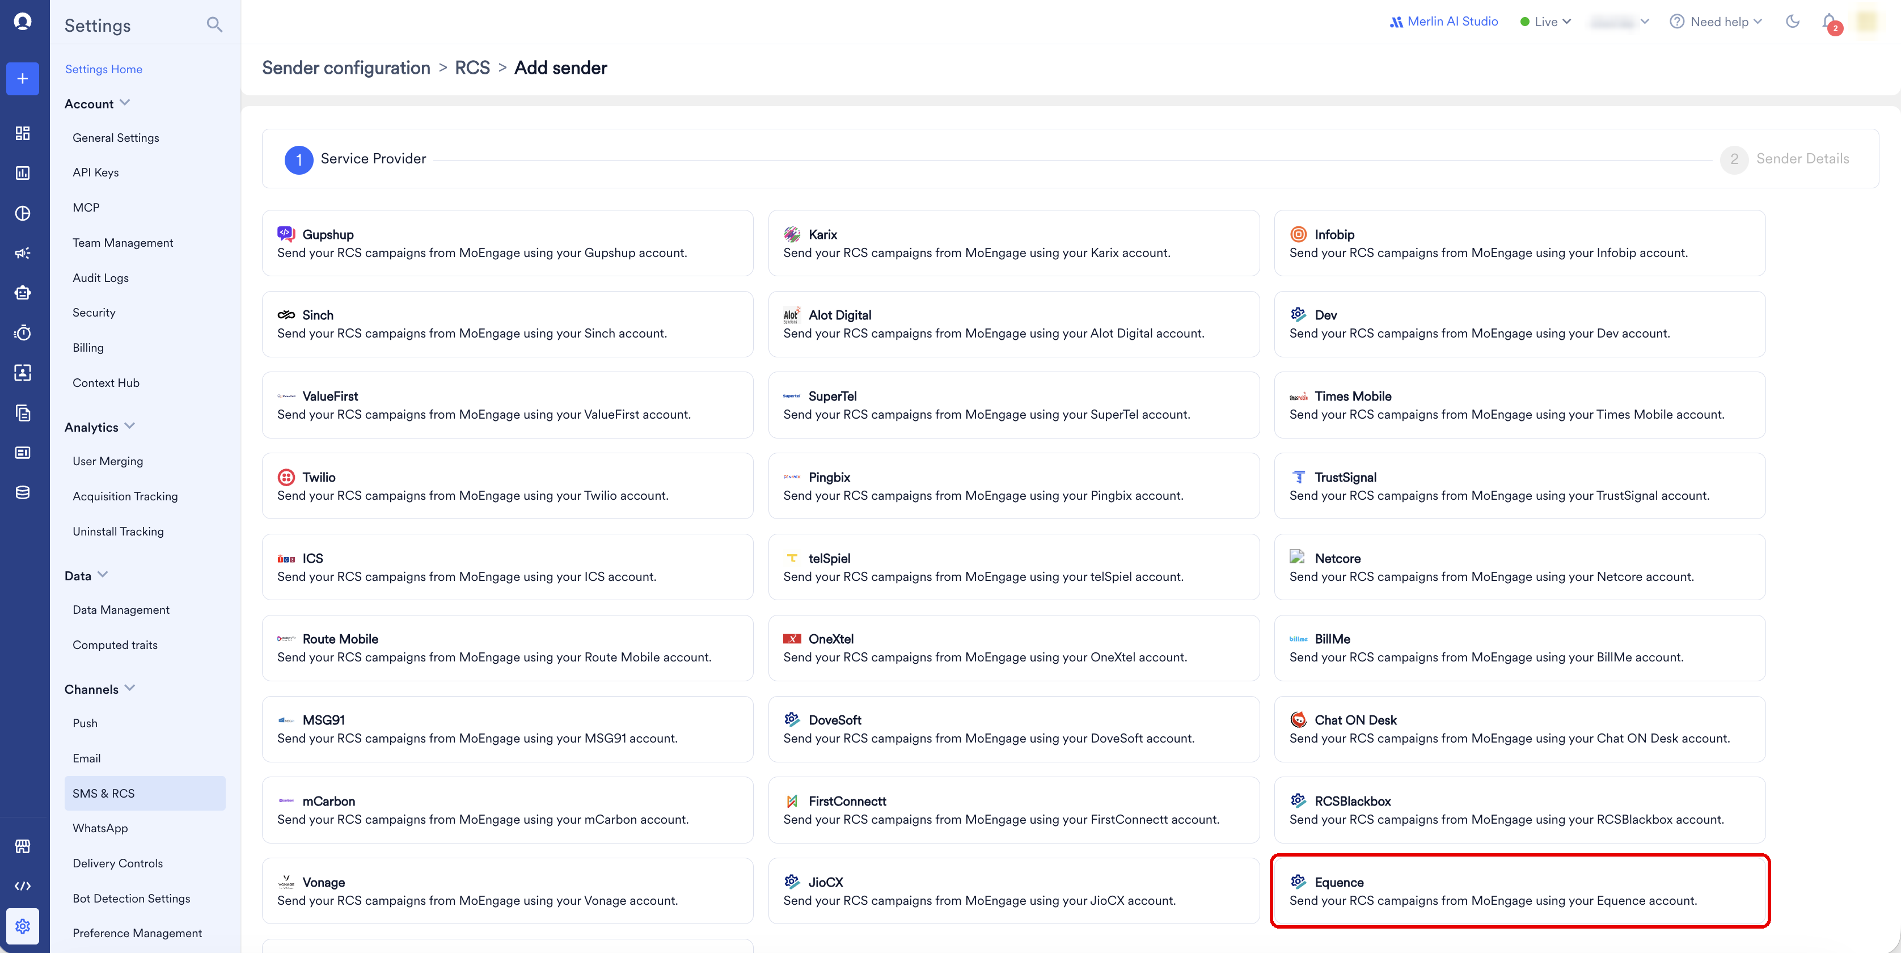Open WhatsApp channel settings

pos(100,828)
